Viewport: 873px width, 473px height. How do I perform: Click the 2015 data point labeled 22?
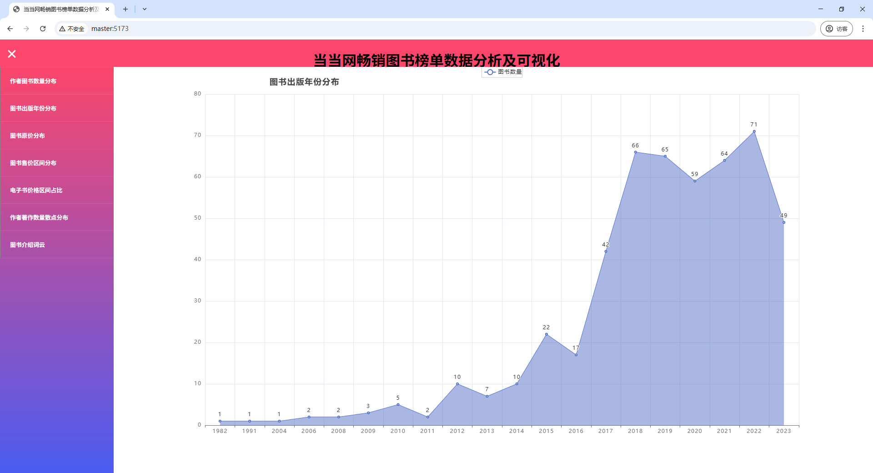(x=547, y=334)
